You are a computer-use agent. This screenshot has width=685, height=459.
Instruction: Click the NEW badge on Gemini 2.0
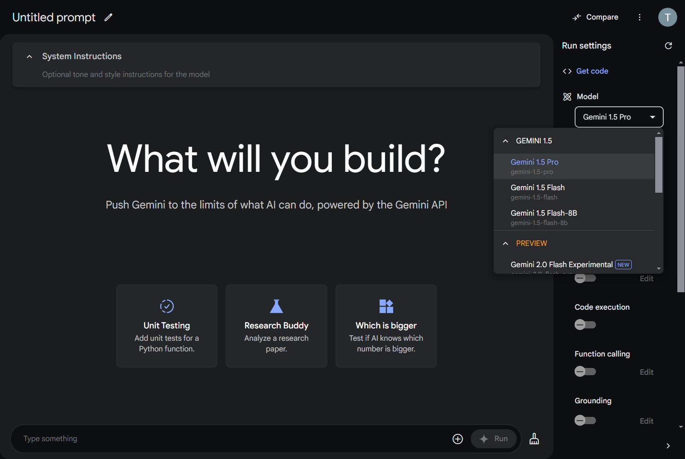623,265
